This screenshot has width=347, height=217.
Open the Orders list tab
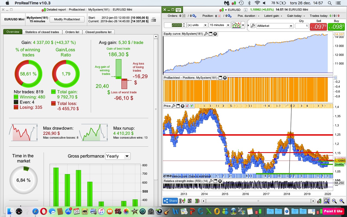click(72, 32)
